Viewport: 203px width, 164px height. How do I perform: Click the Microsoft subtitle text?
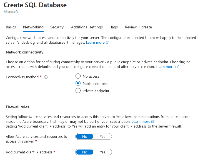click(11, 12)
